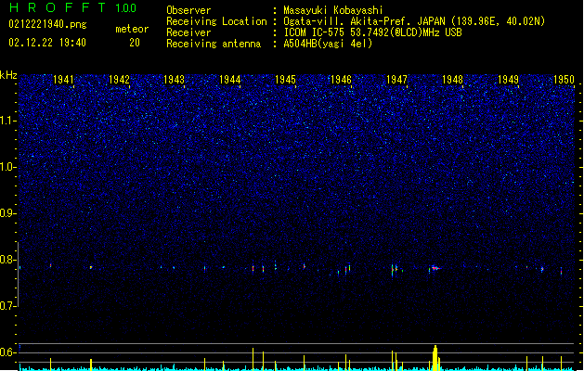
Task: Click the meteor count value 20
Action: tap(135, 43)
